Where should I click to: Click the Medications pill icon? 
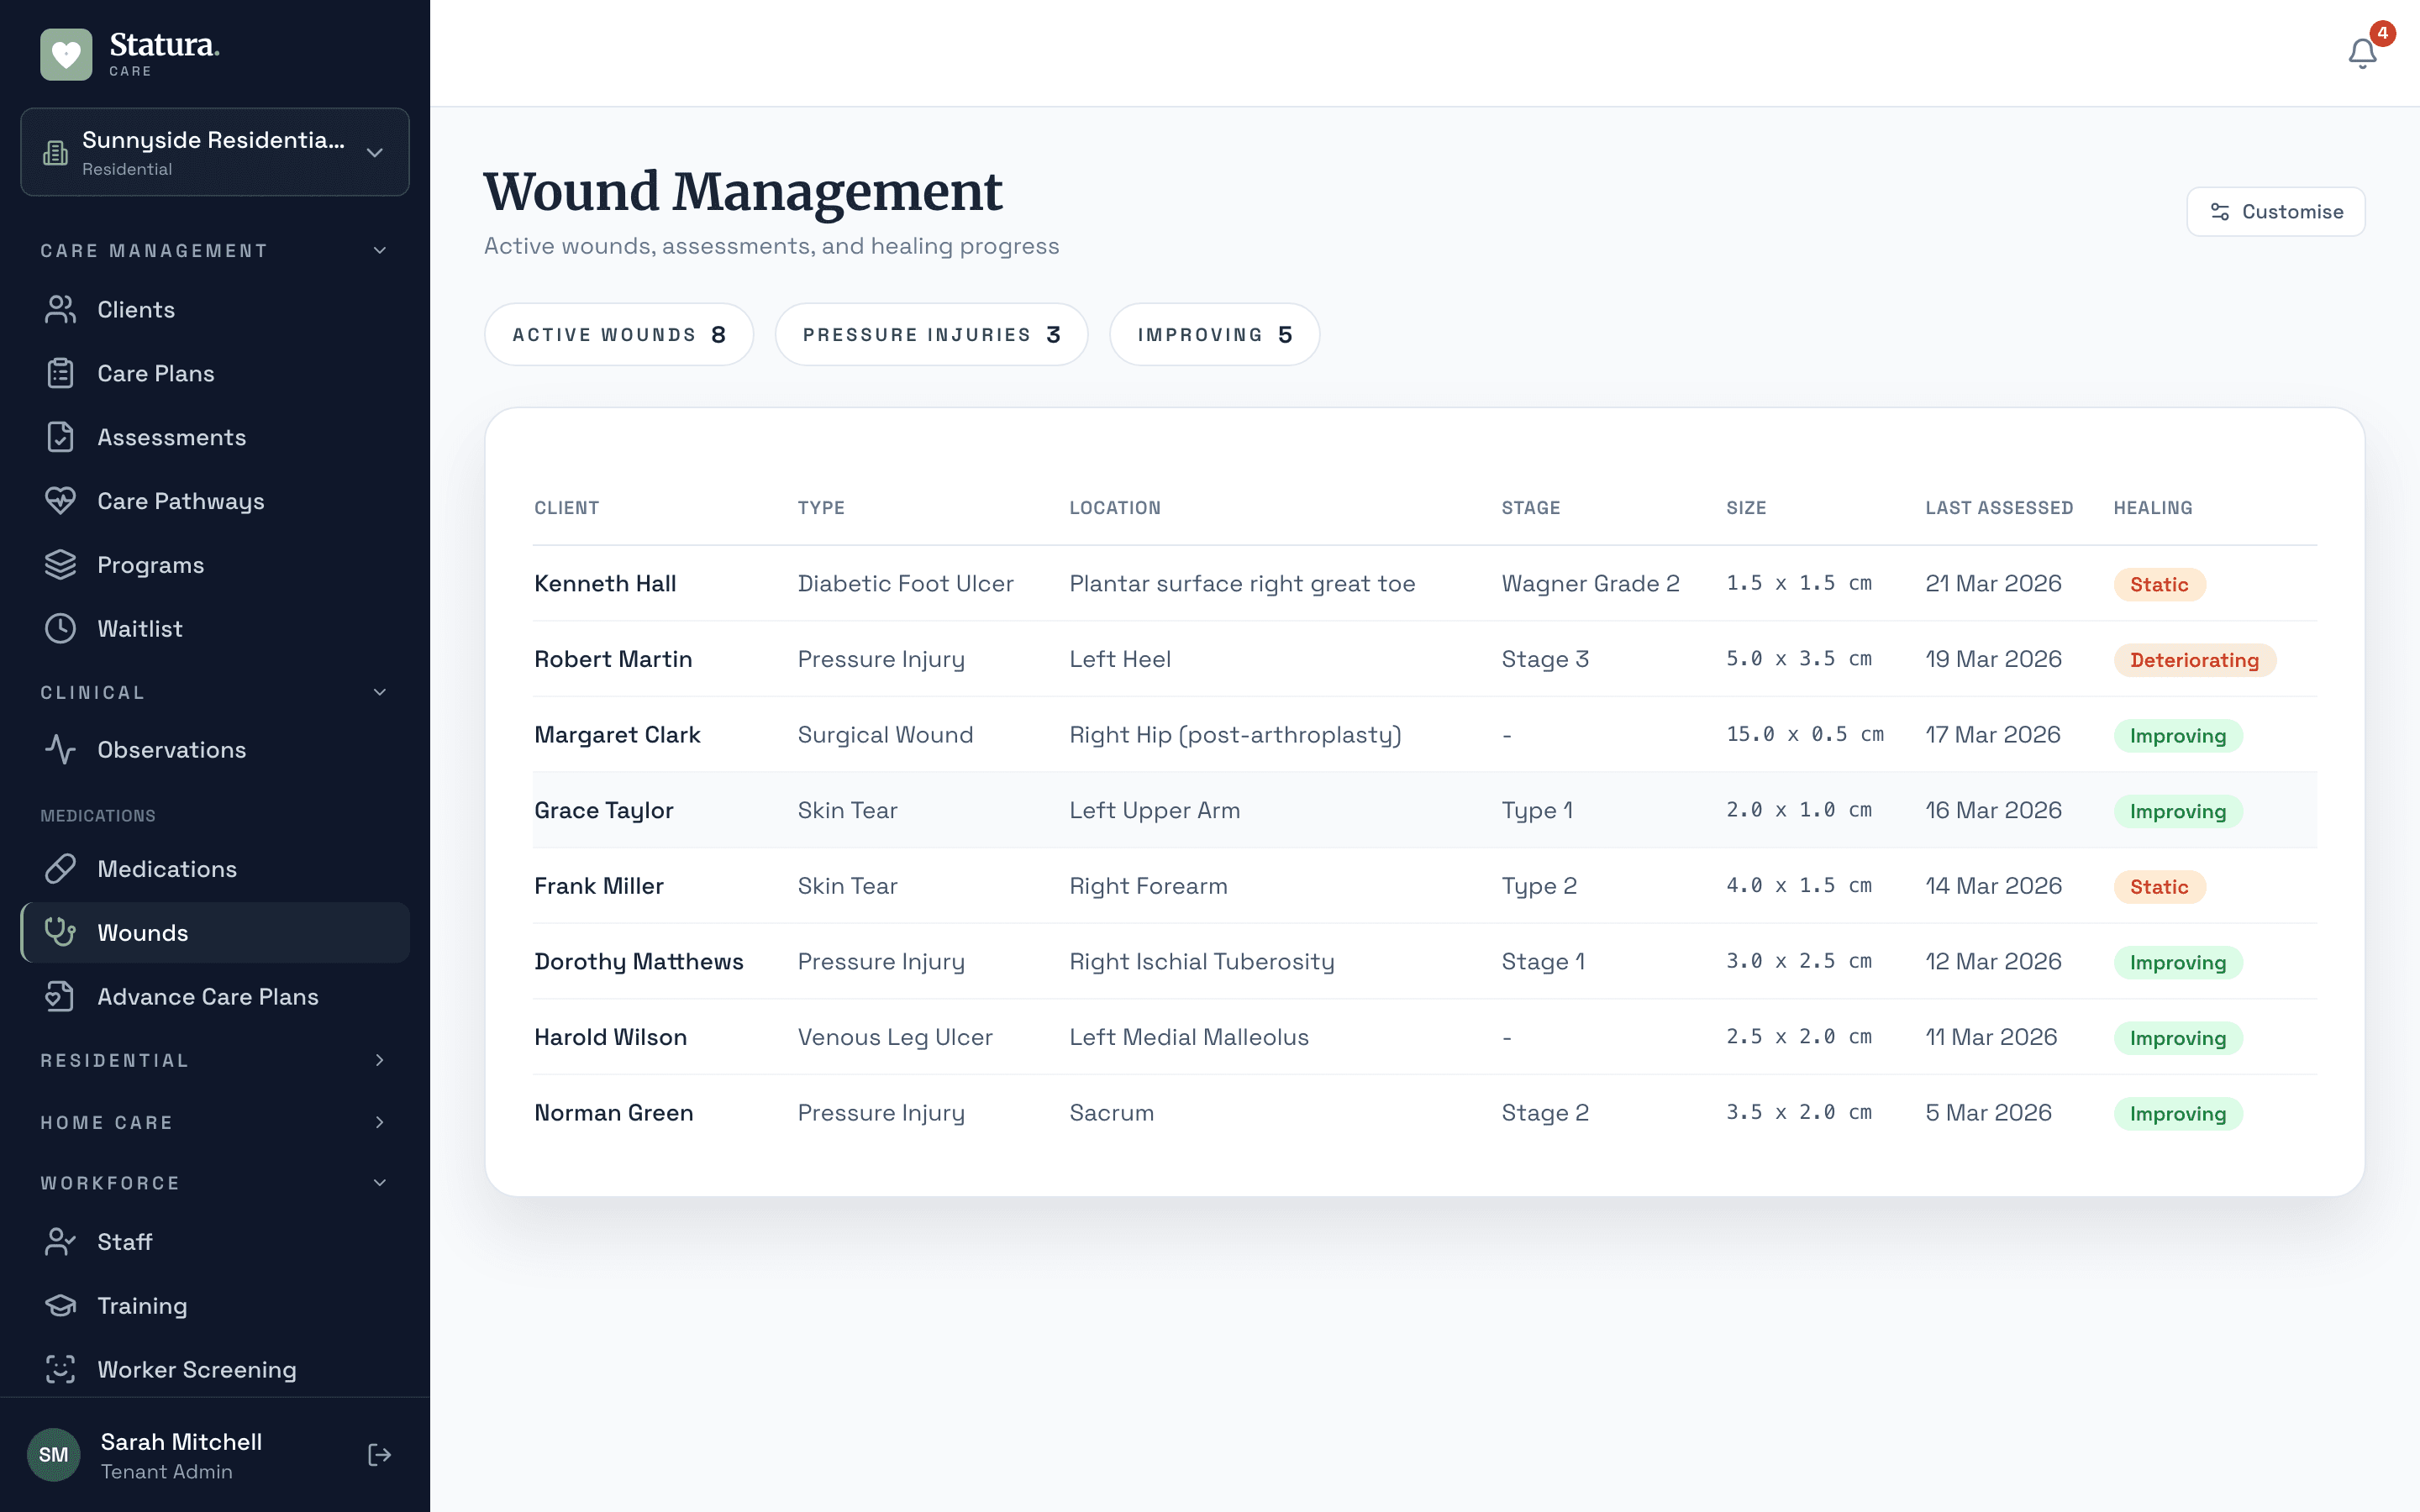[x=60, y=869]
